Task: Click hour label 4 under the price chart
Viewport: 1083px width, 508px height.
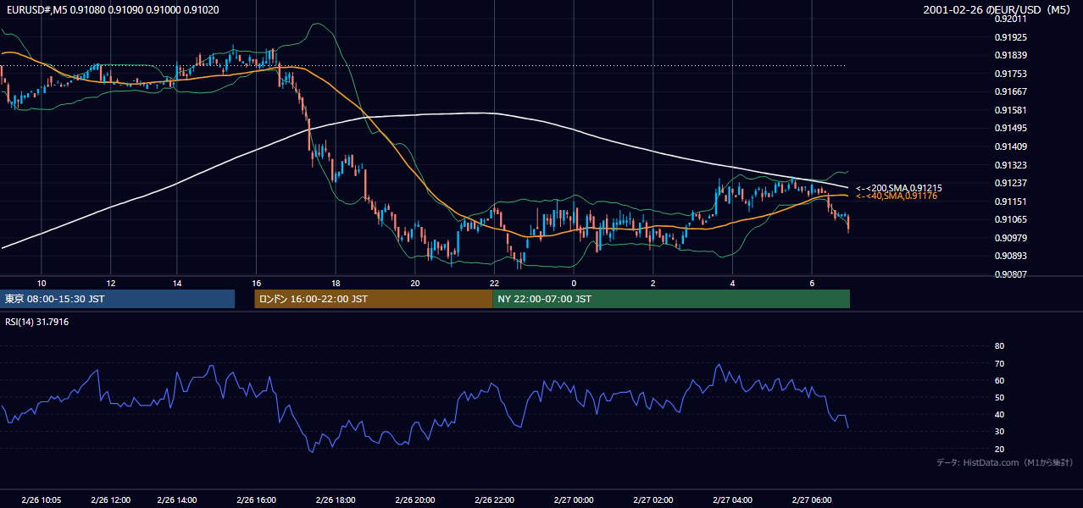Action: coord(733,283)
